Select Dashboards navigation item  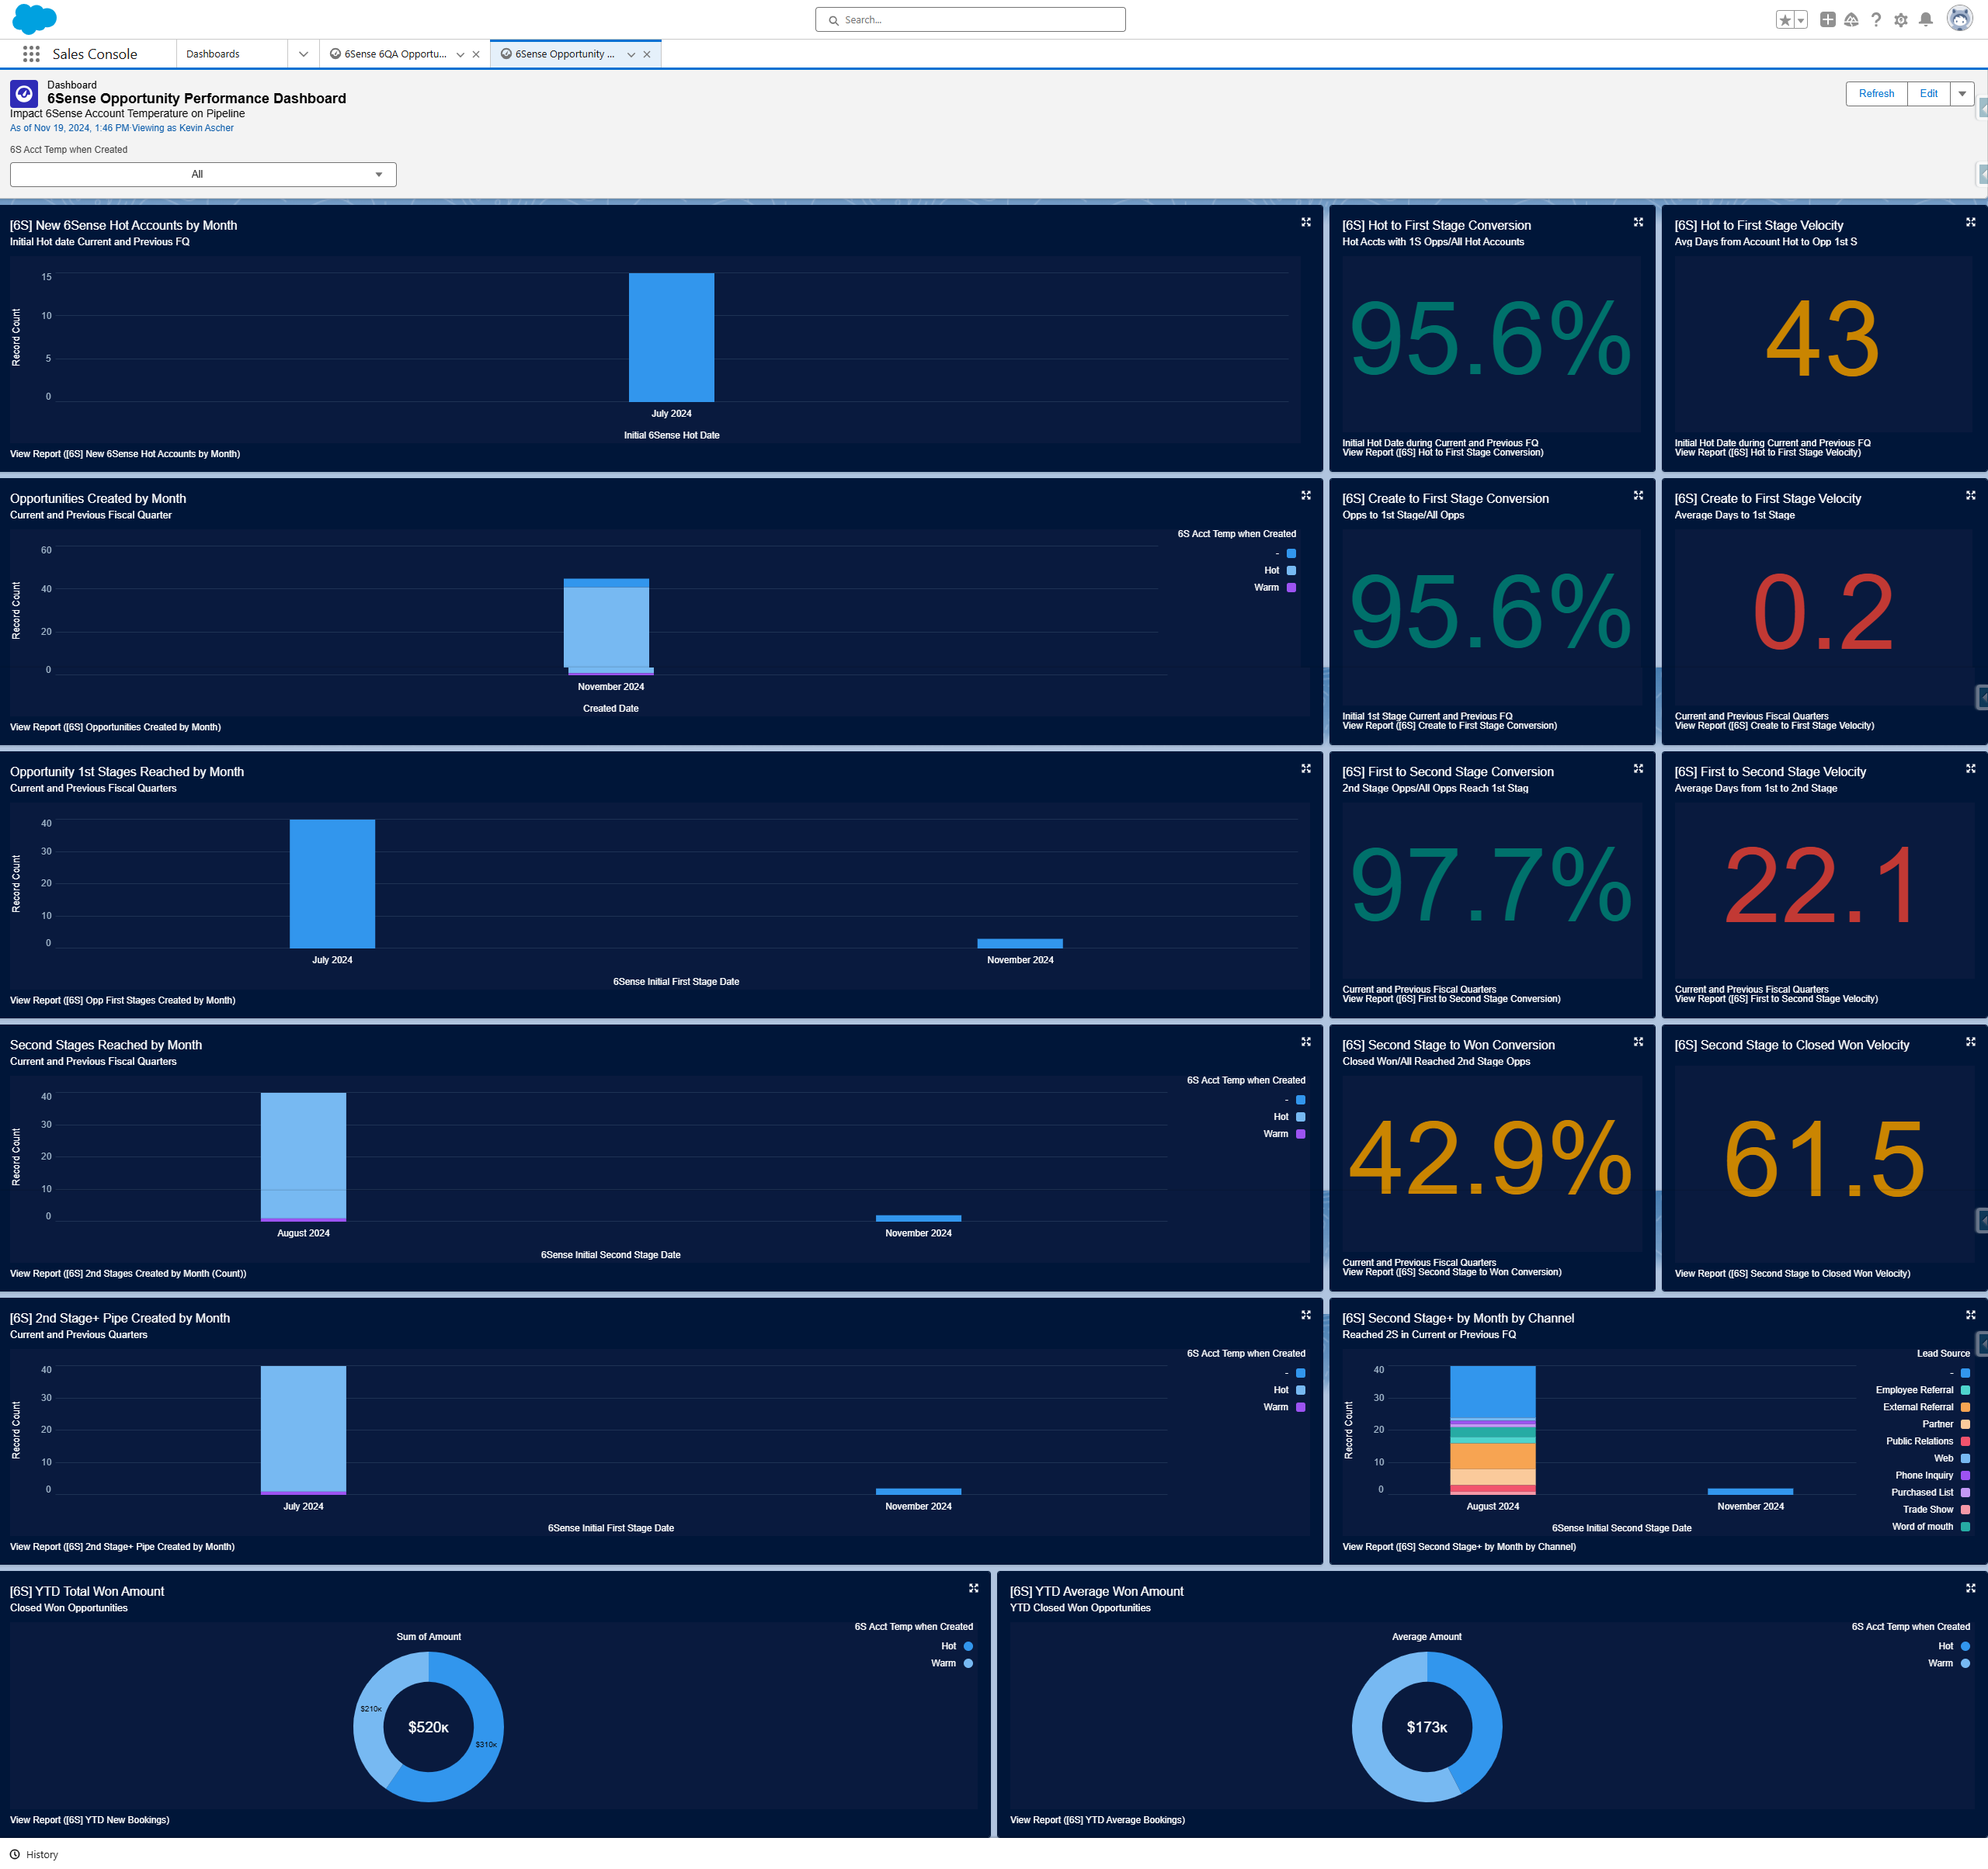213,55
